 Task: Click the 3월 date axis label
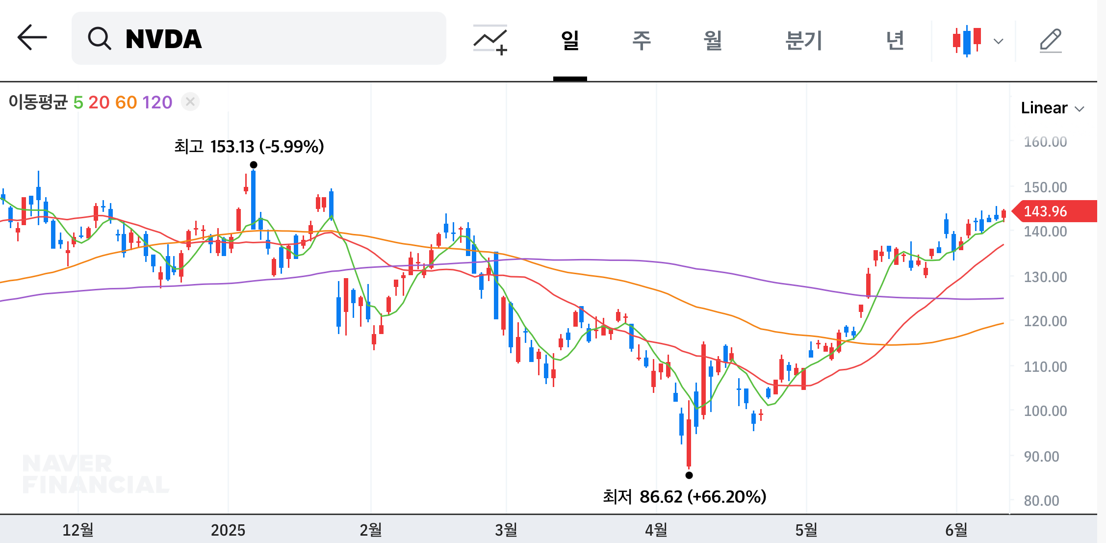click(506, 530)
